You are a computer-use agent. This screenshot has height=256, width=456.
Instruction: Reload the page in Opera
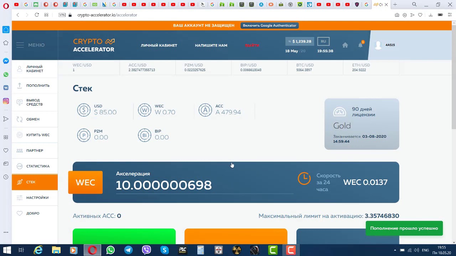coord(37,15)
